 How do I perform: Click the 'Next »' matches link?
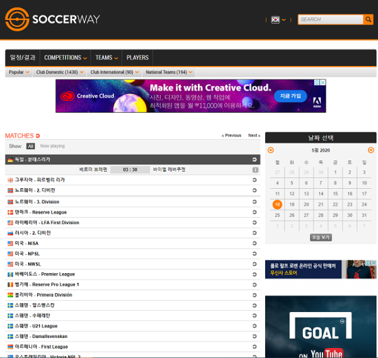point(254,135)
